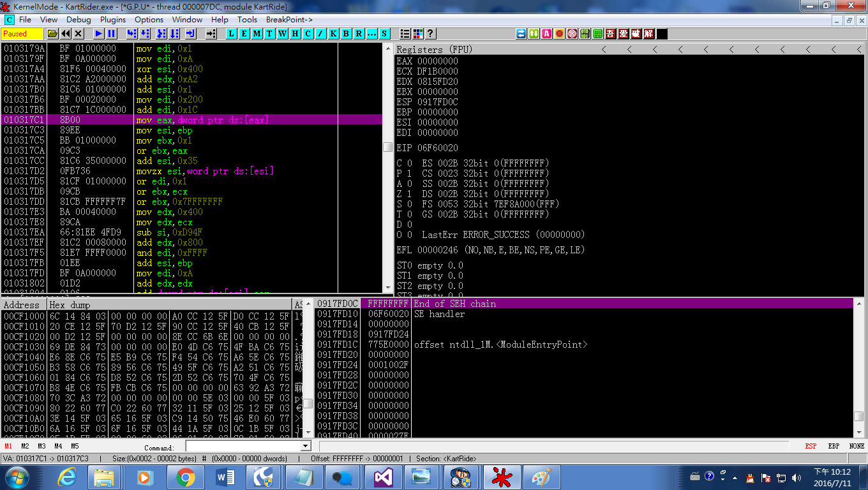Click the help question mark toolbar icon
The width and height of the screenshot is (868, 490).
pyautogui.click(x=430, y=34)
